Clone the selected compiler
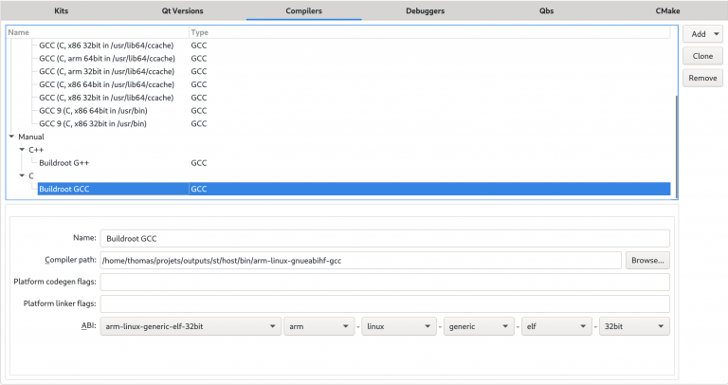This screenshot has width=728, height=385. coord(703,56)
